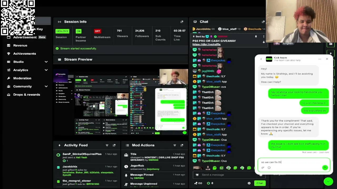Attach a file in Kick support chat
Viewport: 337px width, 189px height.
[263, 168]
